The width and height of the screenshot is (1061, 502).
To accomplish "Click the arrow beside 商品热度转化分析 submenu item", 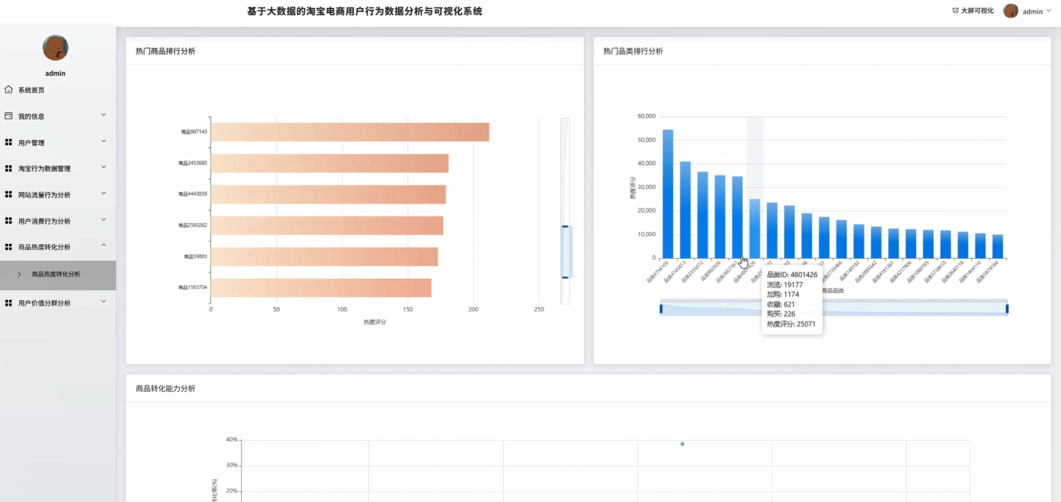I will [19, 274].
